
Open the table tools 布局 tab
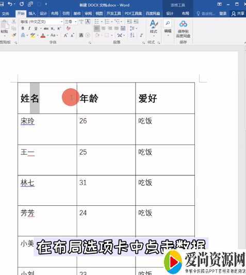185,13
